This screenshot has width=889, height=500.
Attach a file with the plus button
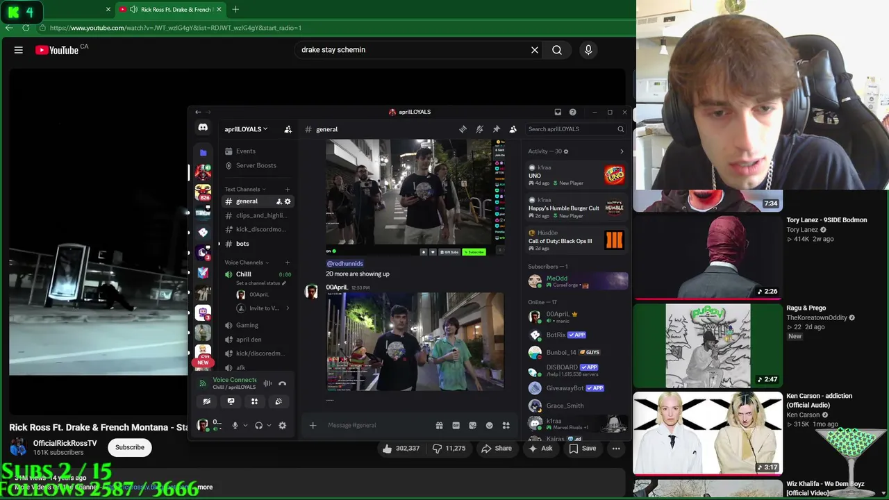coord(313,425)
